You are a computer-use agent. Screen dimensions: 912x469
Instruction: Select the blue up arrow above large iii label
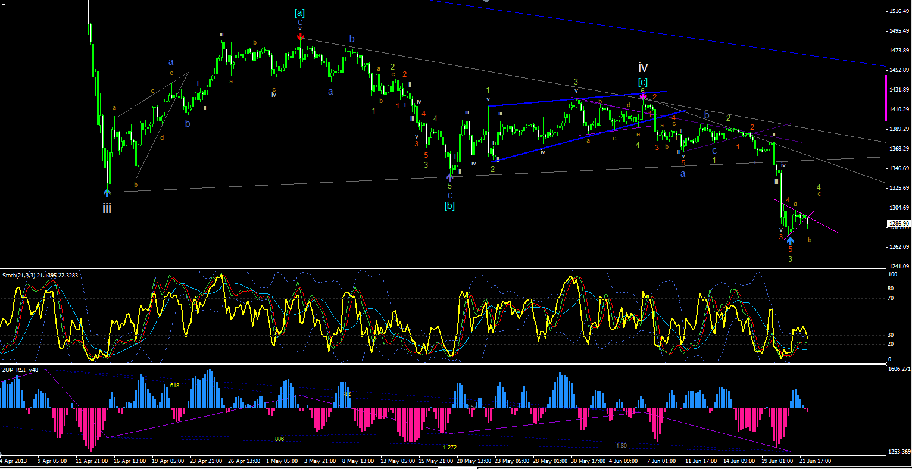(107, 192)
